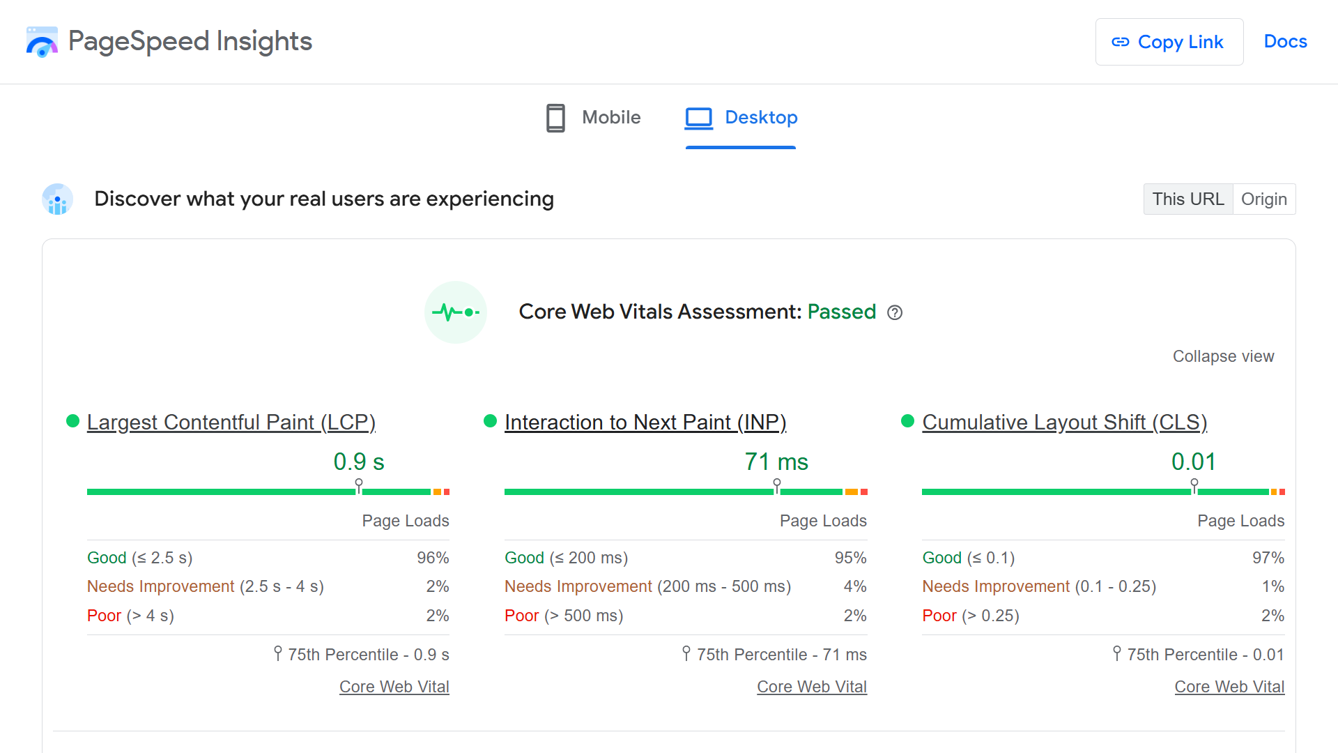Image resolution: width=1338 pixels, height=753 pixels.
Task: Select the Origin toggle option
Action: (x=1264, y=199)
